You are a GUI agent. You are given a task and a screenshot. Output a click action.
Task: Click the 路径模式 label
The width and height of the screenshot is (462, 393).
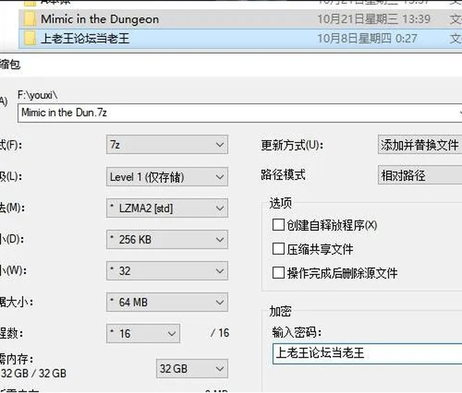click(283, 175)
